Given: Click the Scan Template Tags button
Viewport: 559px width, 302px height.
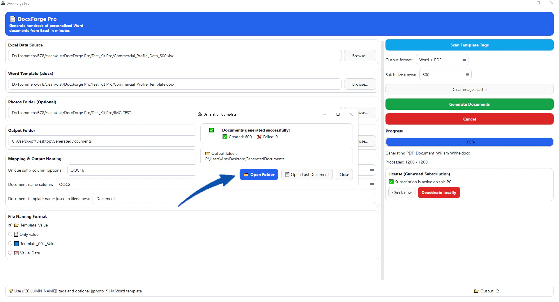Looking at the screenshot, I should point(469,45).
